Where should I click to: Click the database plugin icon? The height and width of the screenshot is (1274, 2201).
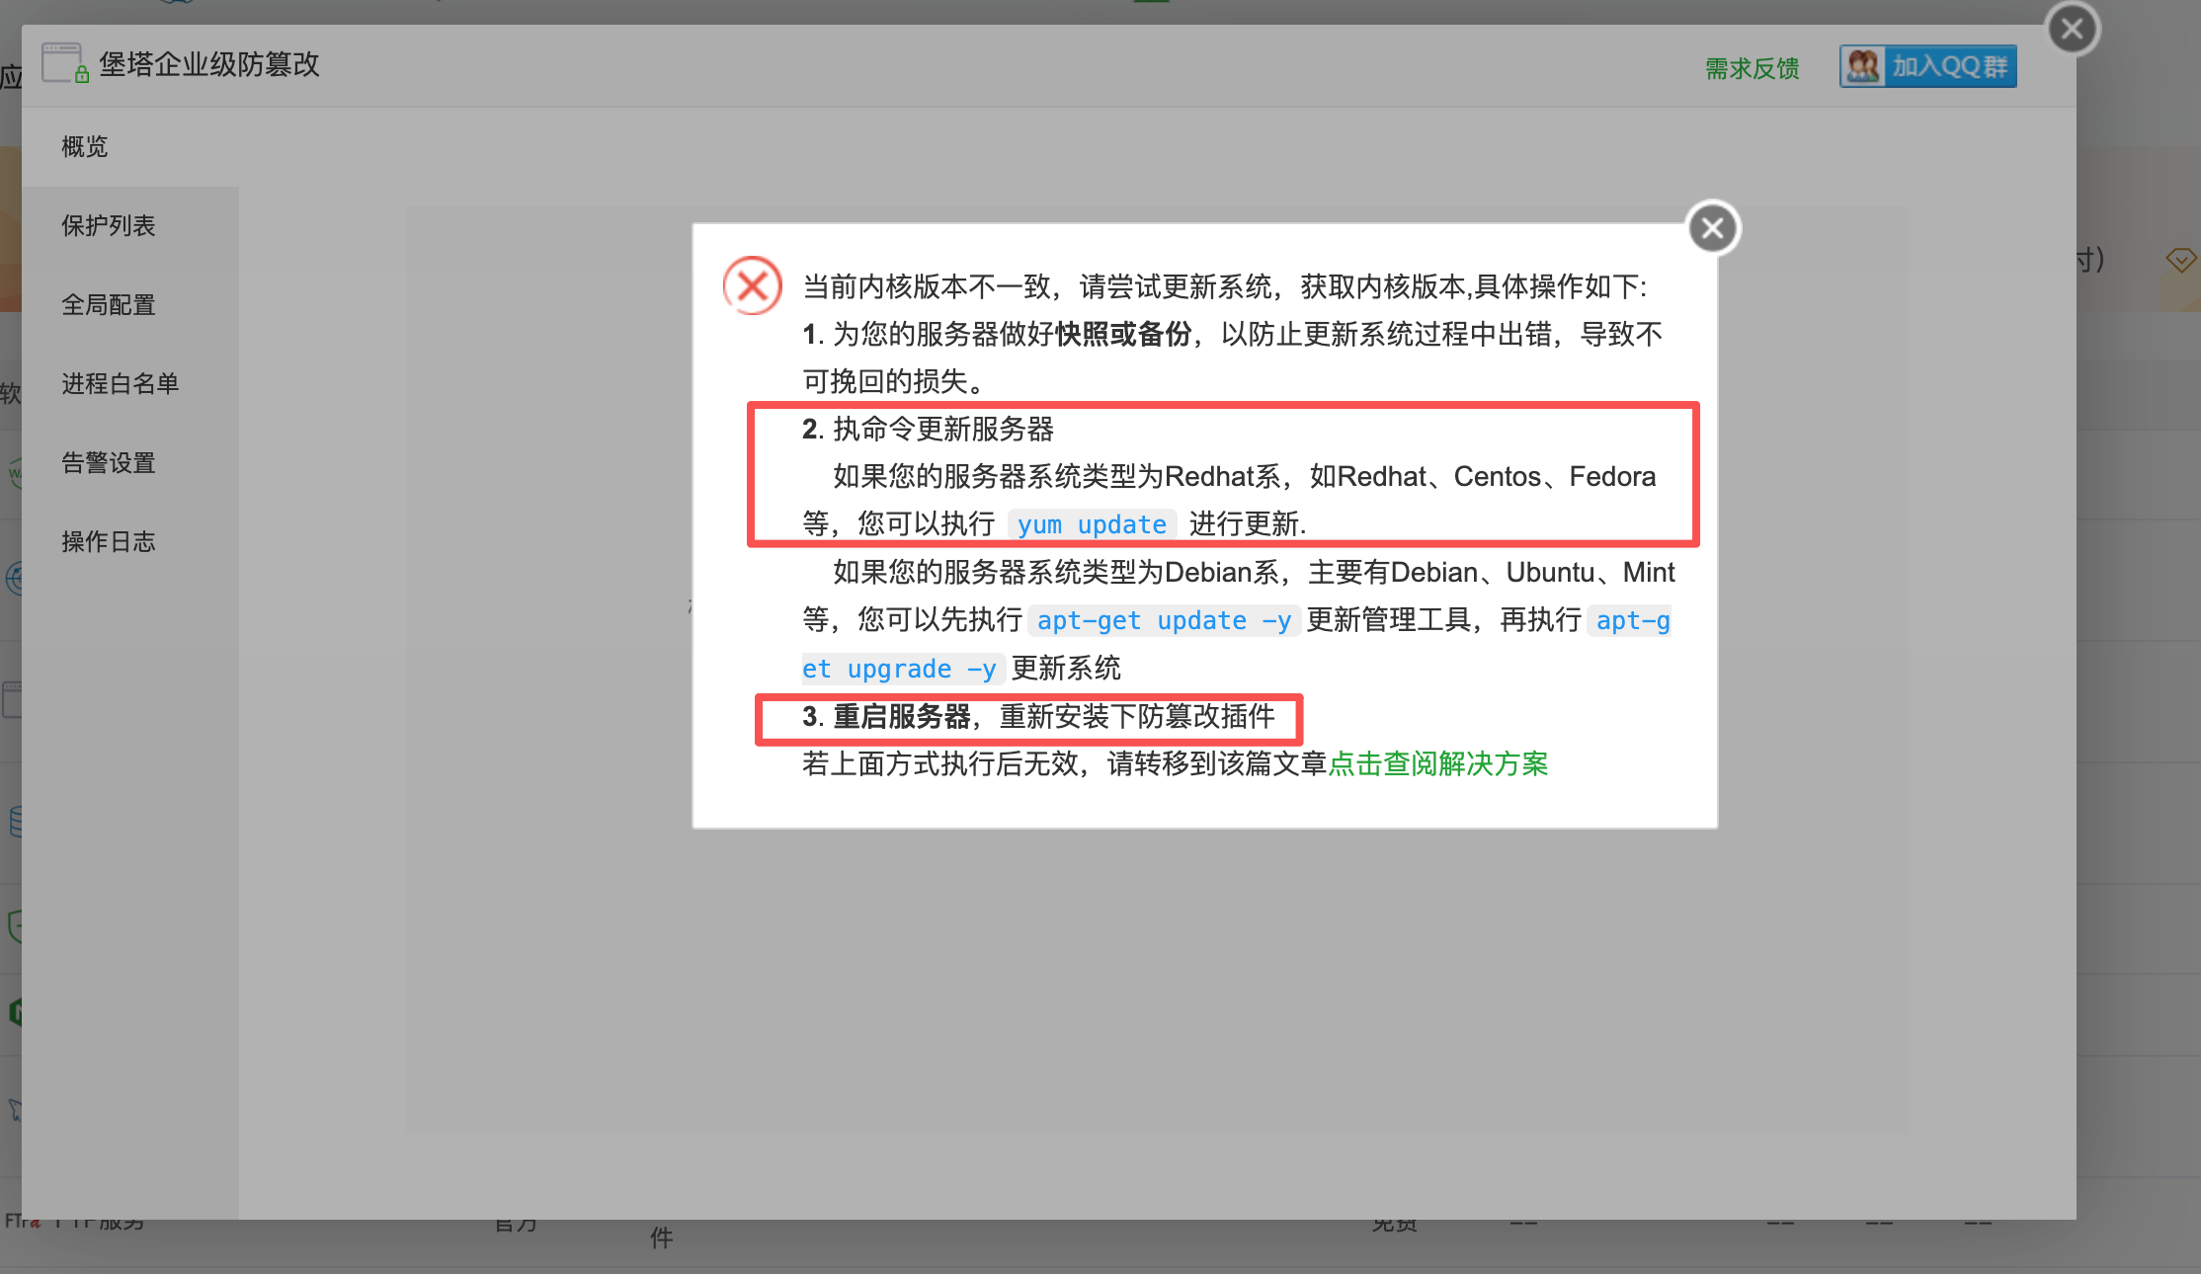14,821
